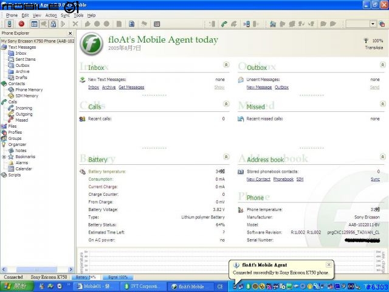Expand the Bookmarks tree node
Viewport: 389px width, 292px height.
click(x=4, y=157)
